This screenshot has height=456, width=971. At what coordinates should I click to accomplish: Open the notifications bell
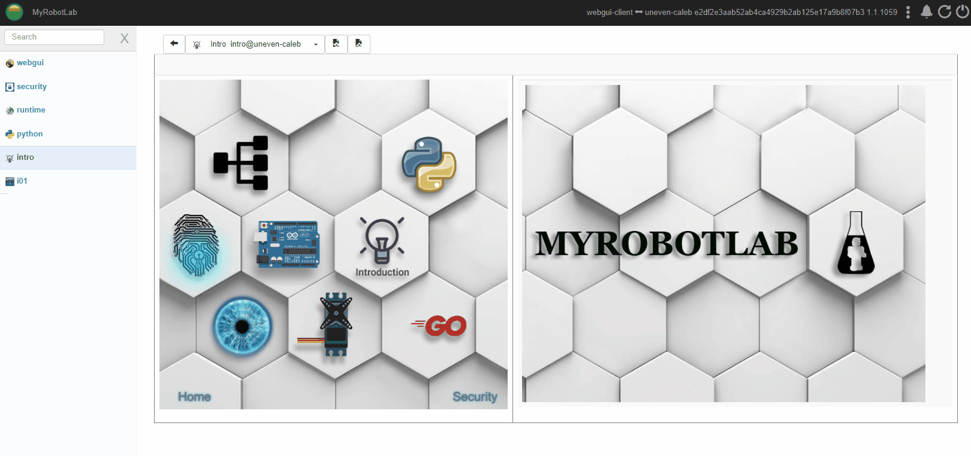pyautogui.click(x=926, y=12)
